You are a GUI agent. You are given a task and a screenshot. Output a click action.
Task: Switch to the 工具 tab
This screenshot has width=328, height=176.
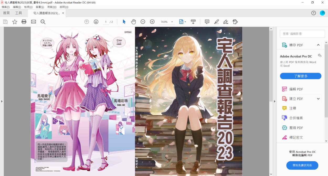click(x=18, y=13)
